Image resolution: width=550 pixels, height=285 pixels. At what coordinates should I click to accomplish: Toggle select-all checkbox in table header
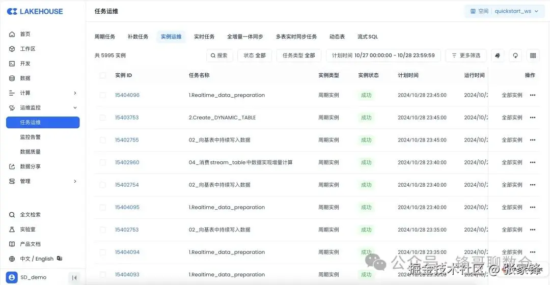102,75
